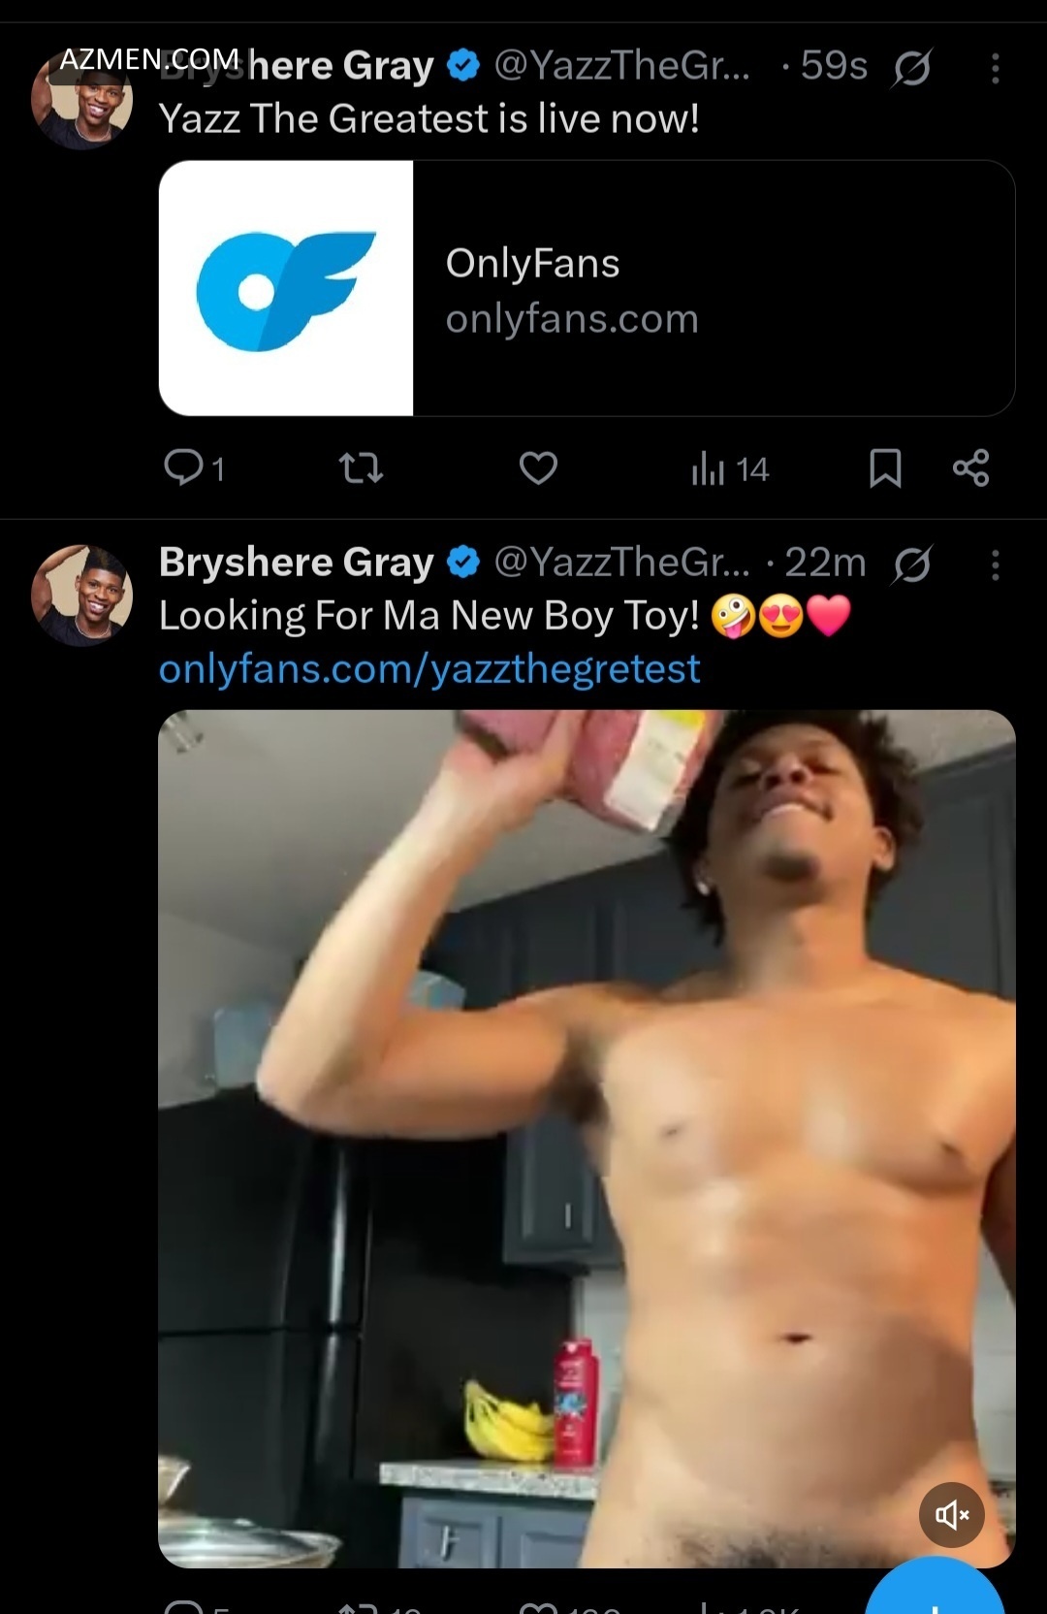Repost the 'Yazz The Greatest is live' post

point(361,468)
